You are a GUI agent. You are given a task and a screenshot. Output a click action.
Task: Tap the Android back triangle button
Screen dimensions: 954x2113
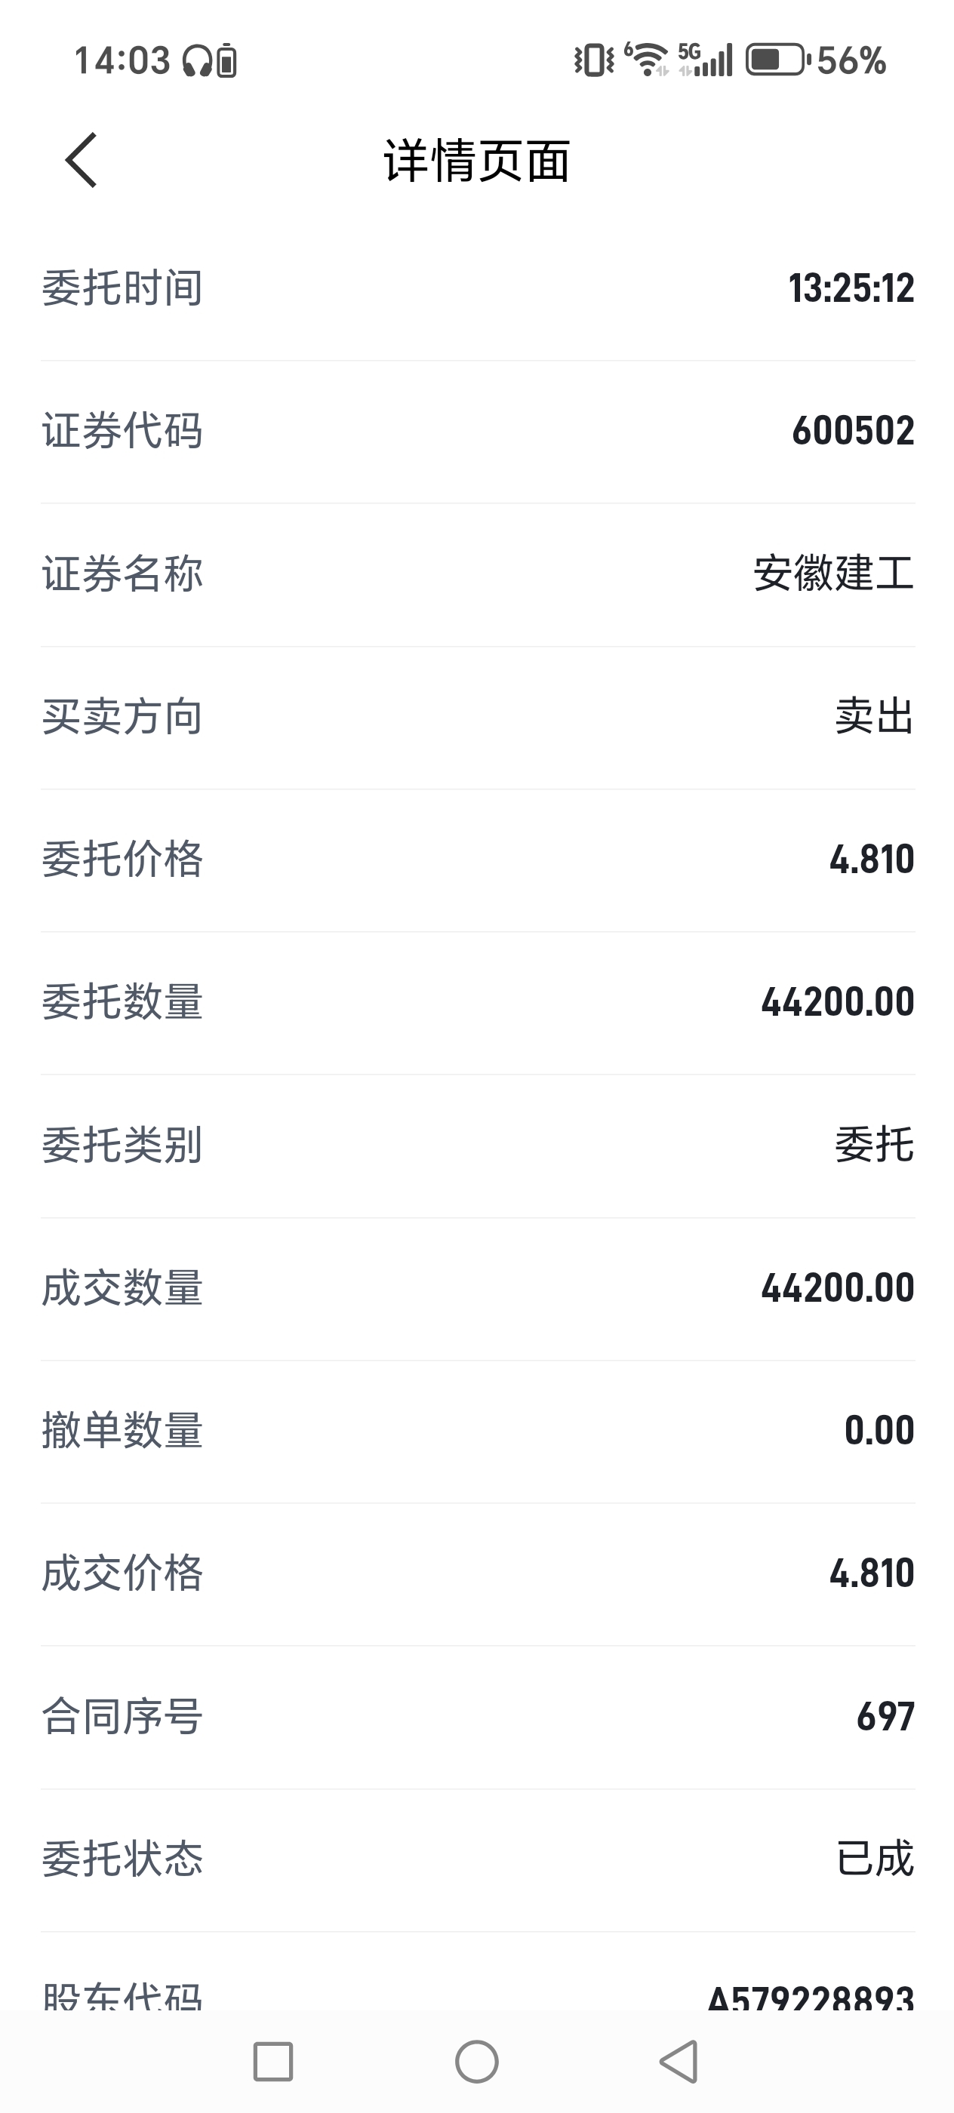click(x=679, y=2062)
